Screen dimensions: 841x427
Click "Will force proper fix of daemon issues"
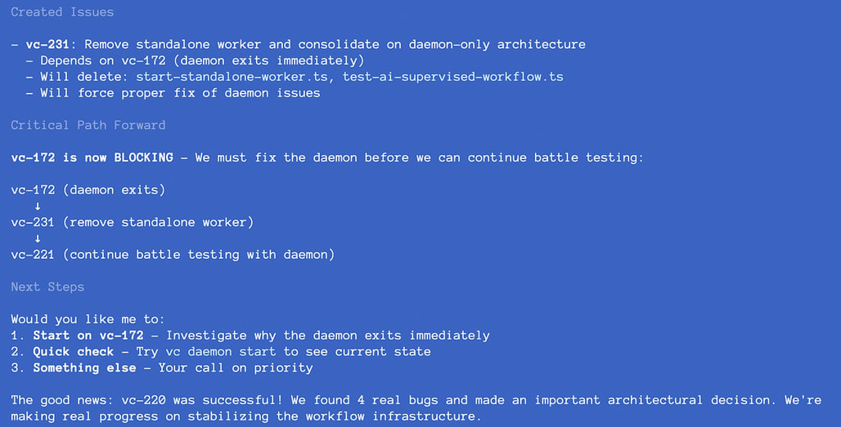[180, 93]
